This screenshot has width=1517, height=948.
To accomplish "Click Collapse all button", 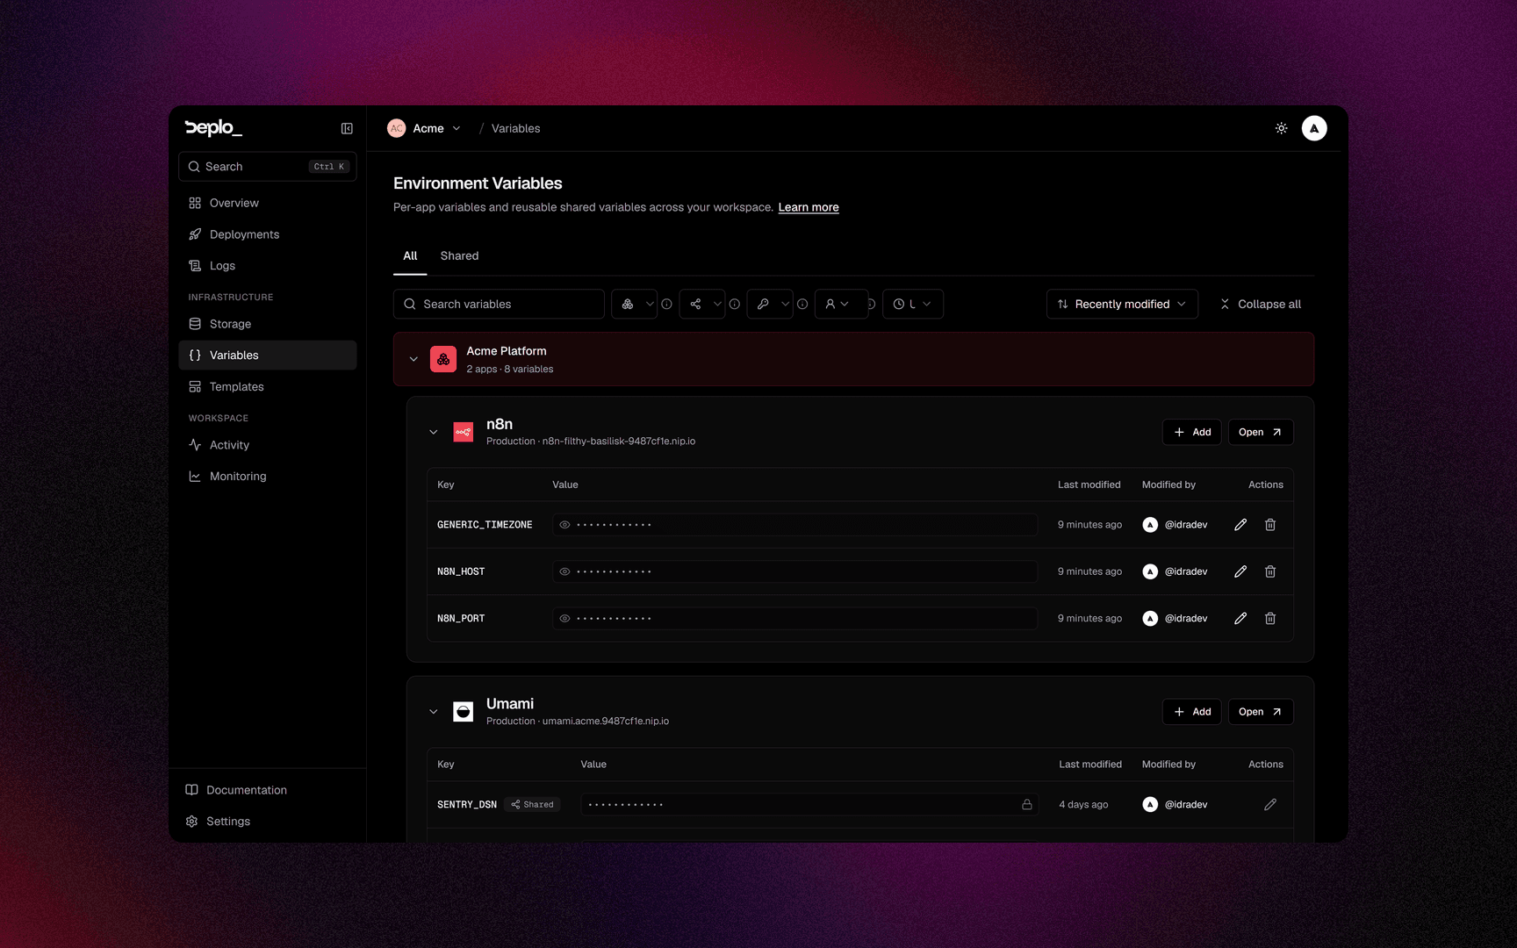I will click(1260, 304).
